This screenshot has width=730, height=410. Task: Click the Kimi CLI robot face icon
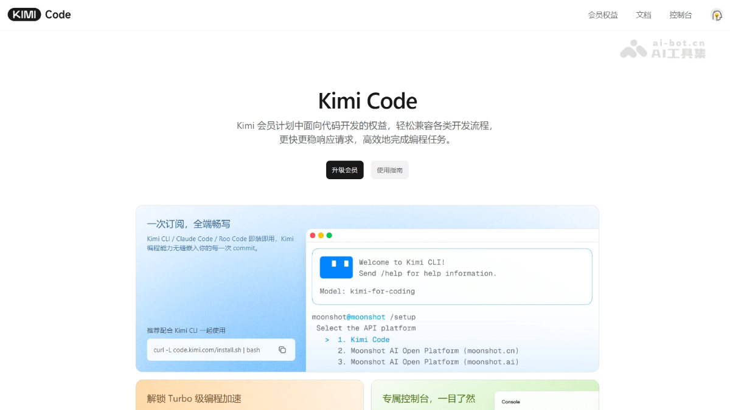pyautogui.click(x=336, y=267)
